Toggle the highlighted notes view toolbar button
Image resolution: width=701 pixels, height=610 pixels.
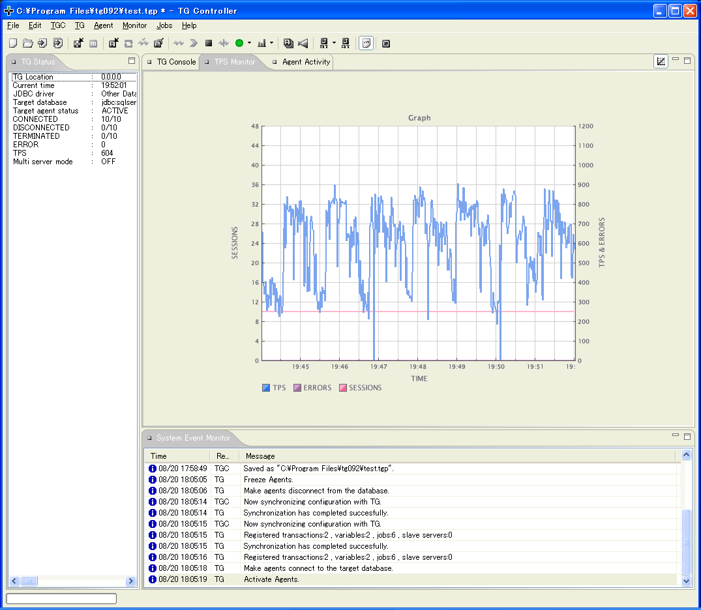[x=366, y=43]
